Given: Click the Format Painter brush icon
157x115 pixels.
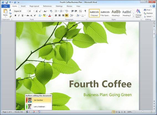Looking at the screenshot, I should pyautogui.click(x=10, y=17).
